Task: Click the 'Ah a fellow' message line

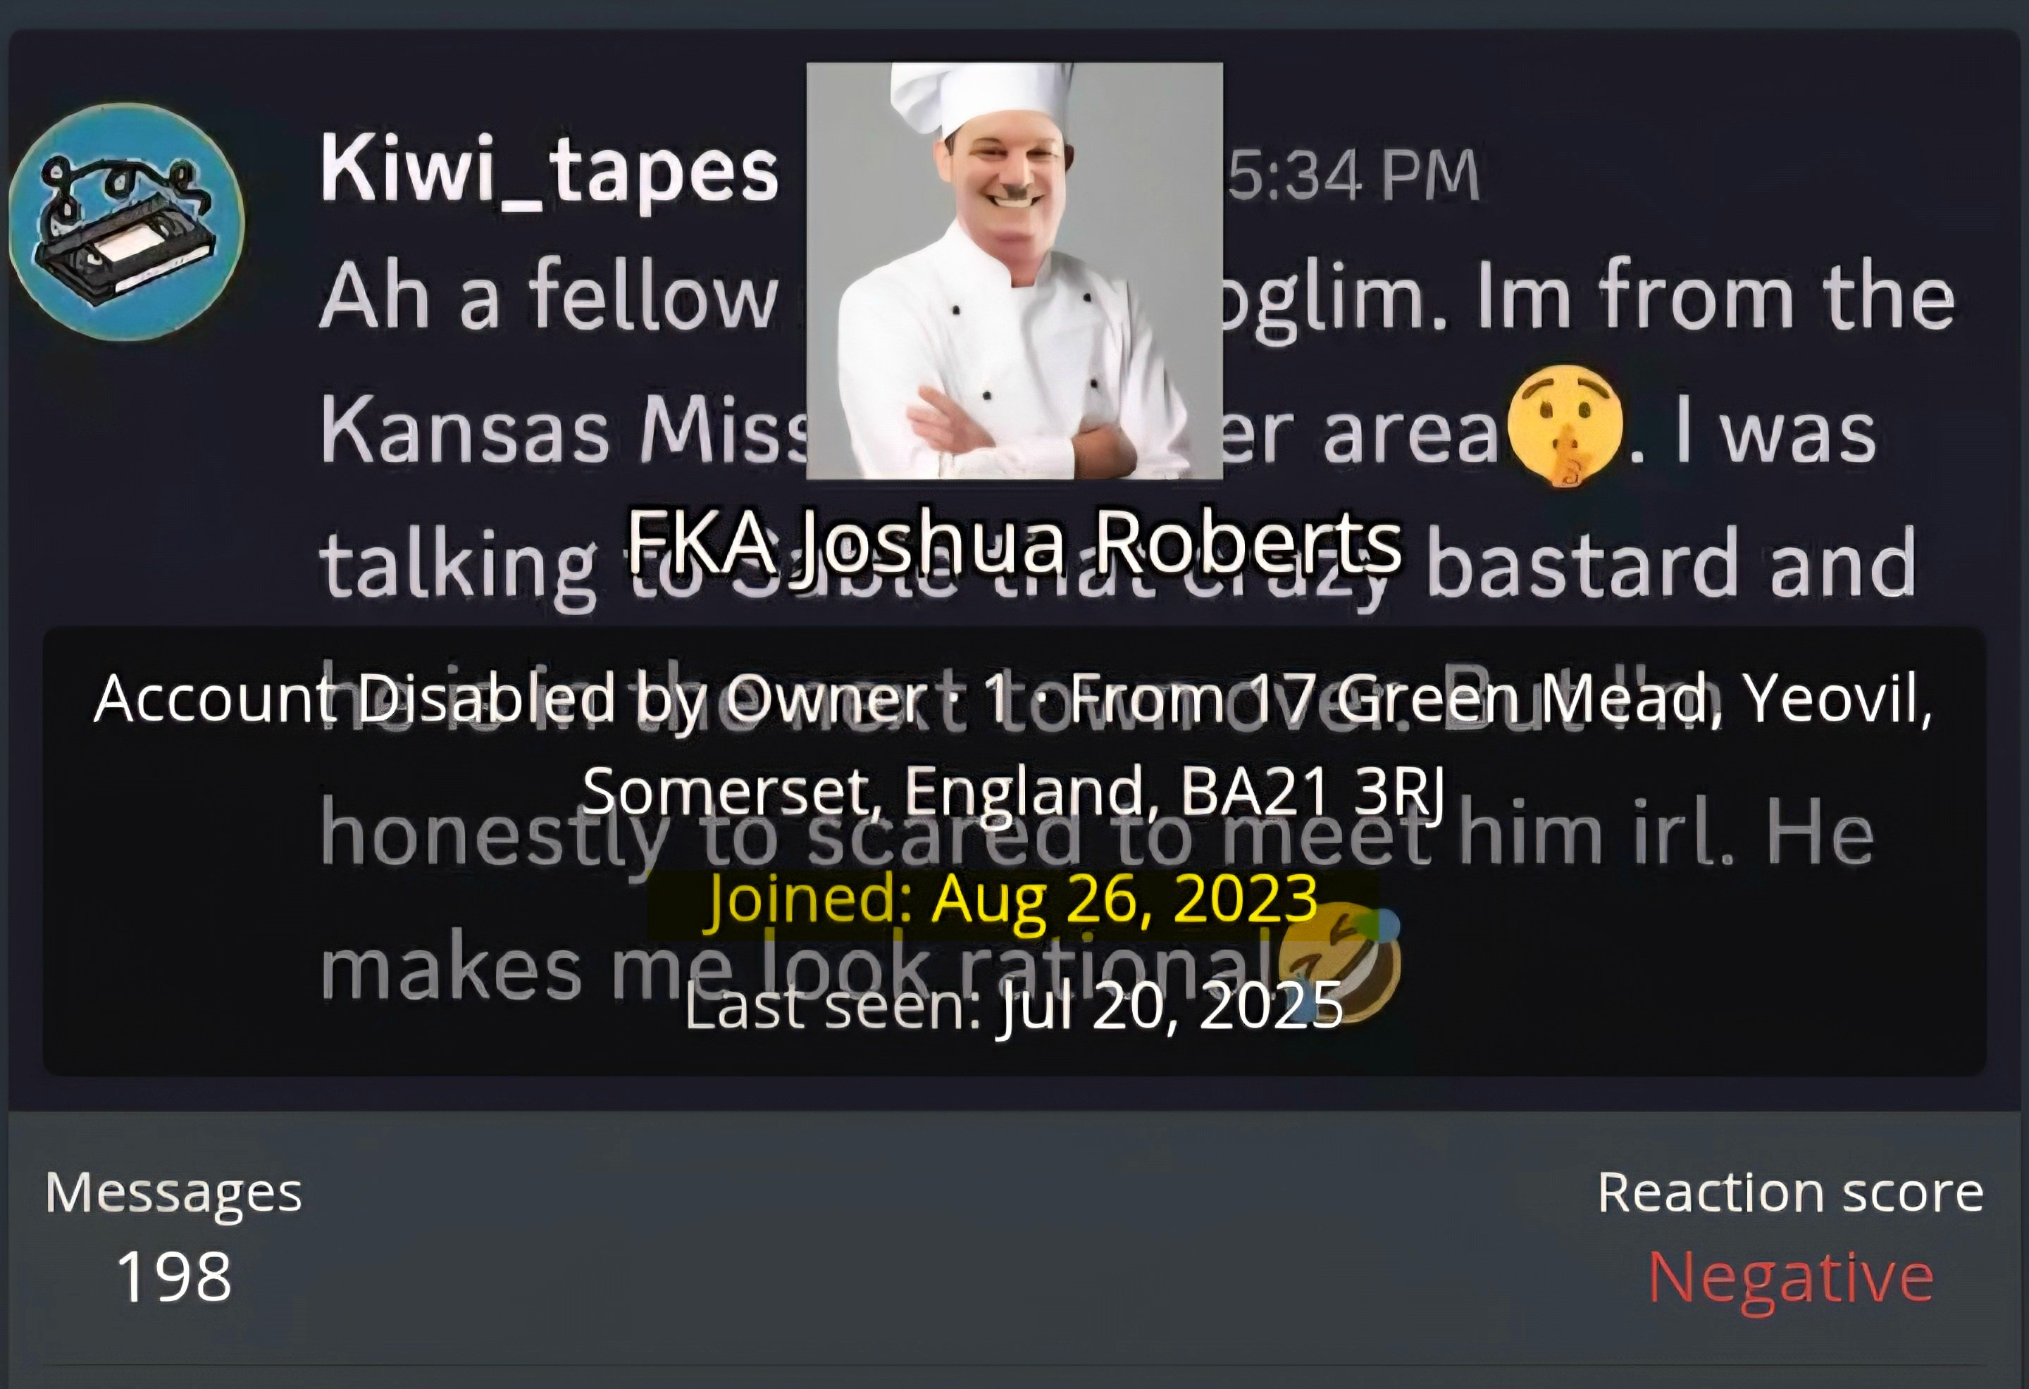Action: click(548, 295)
